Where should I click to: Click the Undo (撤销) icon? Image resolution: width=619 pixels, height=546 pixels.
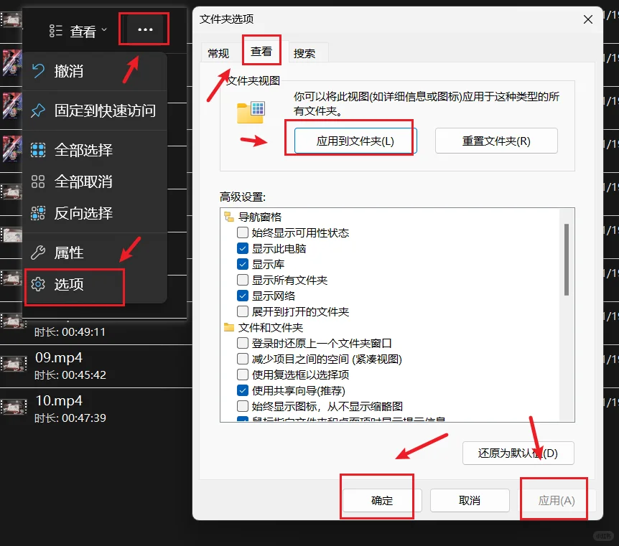(x=38, y=71)
